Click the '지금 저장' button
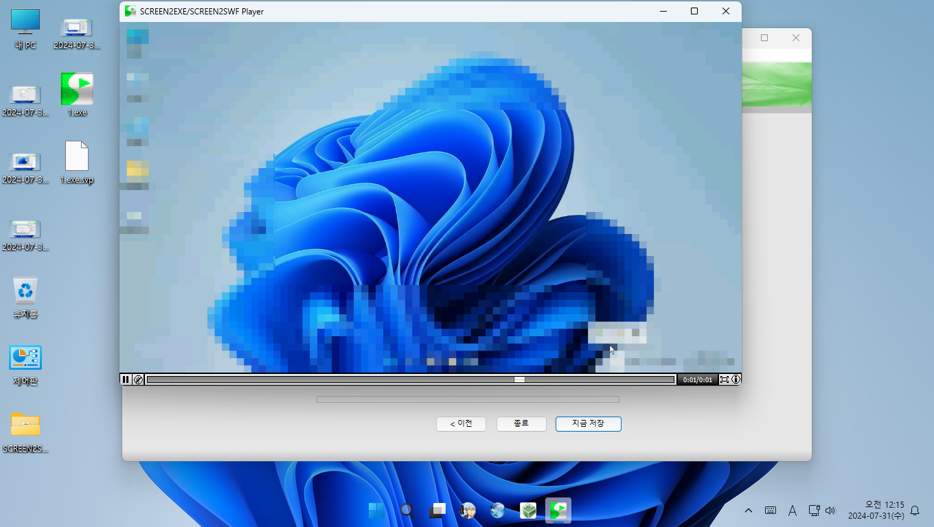934x527 pixels. pos(588,424)
